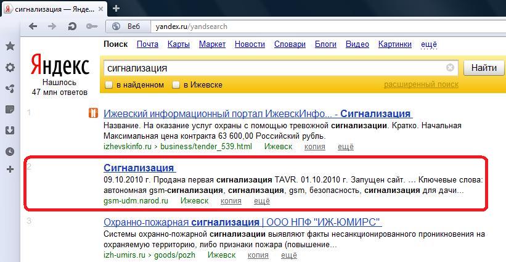The width and height of the screenshot is (506, 262).
Task: Clear the search query field
Action: pos(450,68)
